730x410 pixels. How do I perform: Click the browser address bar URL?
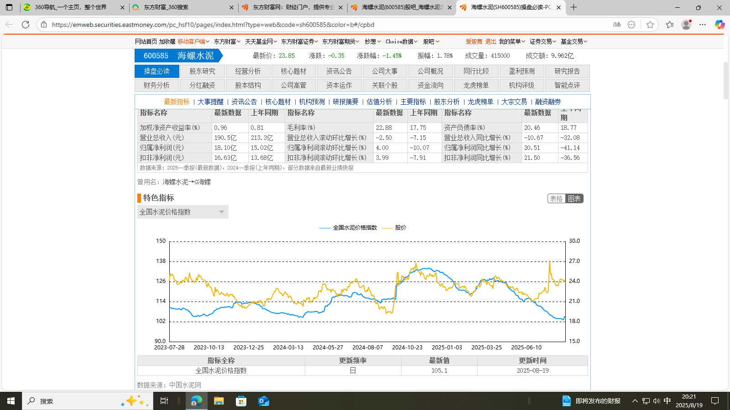[213, 25]
